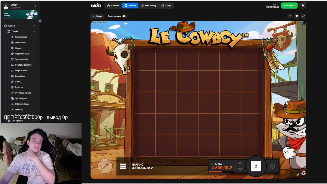The height and width of the screenshot is (184, 327).
Task: Open the Free money banner
Action: point(20,14)
